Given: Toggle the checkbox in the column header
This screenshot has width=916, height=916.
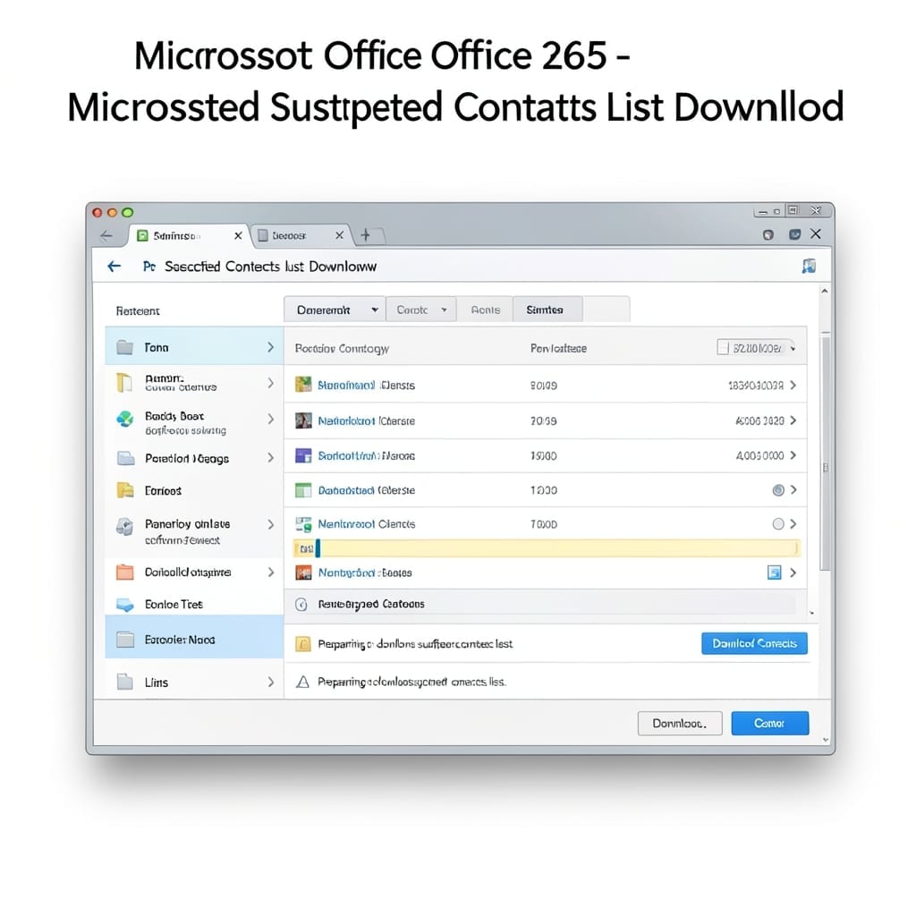Looking at the screenshot, I should [x=723, y=348].
